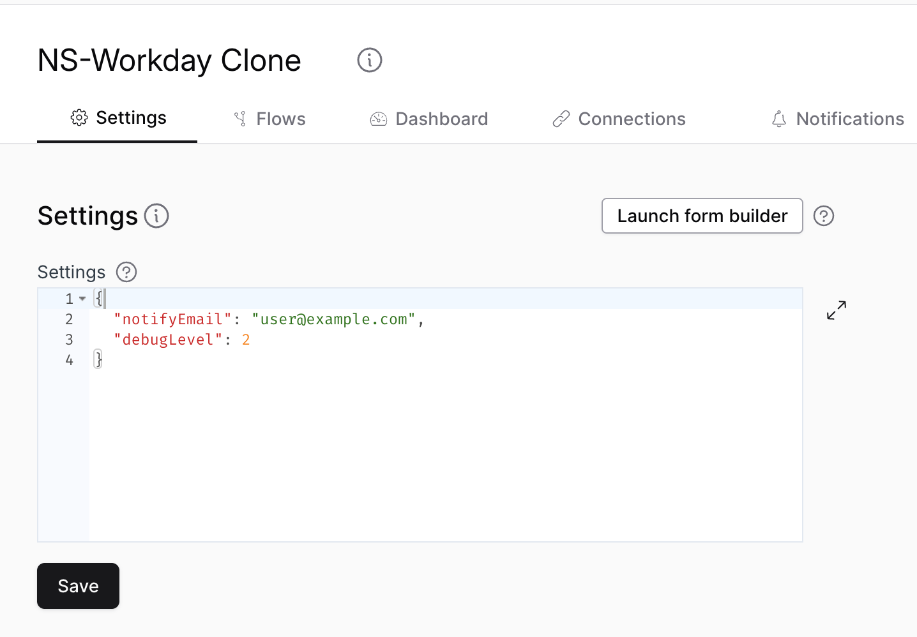Open help icon beside Launch form builder

[824, 216]
